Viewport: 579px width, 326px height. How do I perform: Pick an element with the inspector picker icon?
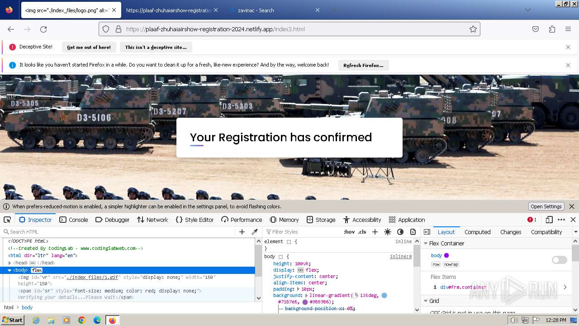pos(7,220)
